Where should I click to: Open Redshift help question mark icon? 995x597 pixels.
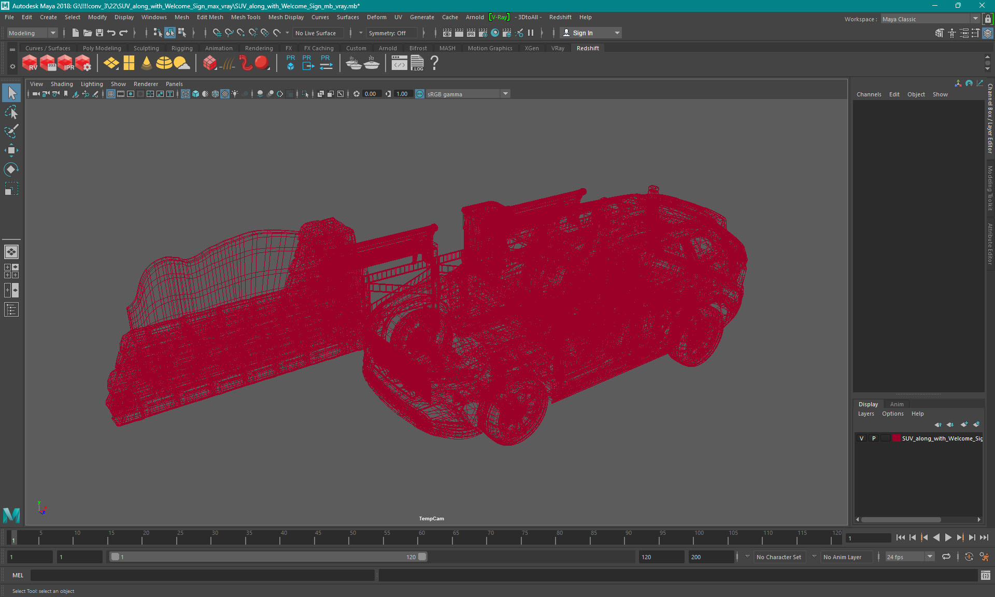click(434, 63)
